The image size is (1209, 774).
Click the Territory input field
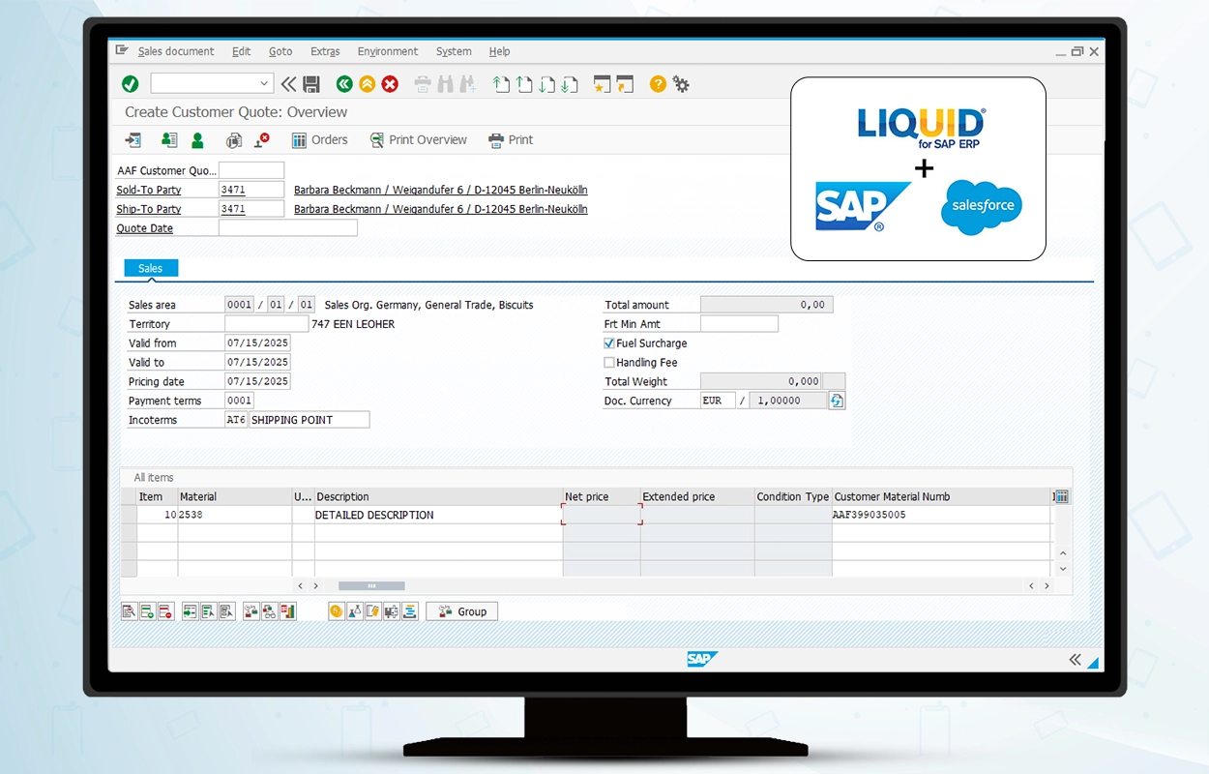[x=267, y=324]
